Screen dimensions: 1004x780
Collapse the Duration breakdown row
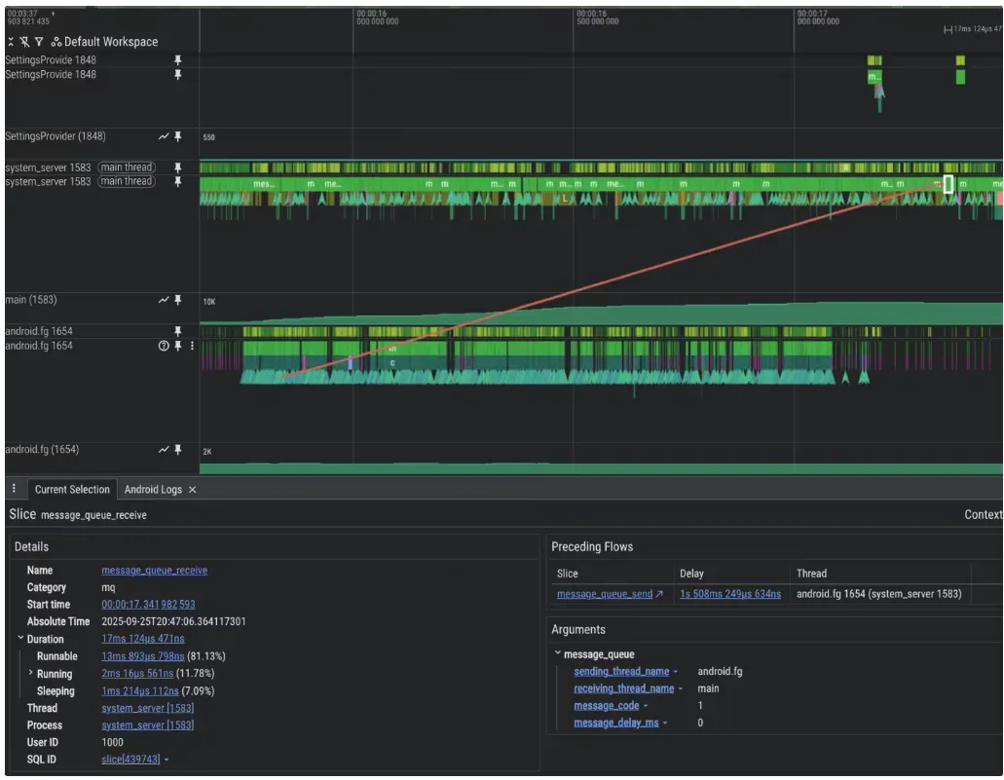(x=20, y=639)
